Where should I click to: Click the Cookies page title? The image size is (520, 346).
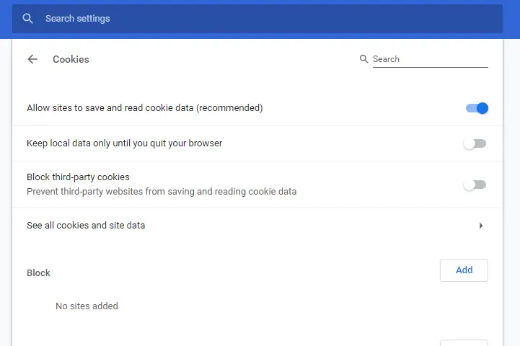tap(71, 59)
